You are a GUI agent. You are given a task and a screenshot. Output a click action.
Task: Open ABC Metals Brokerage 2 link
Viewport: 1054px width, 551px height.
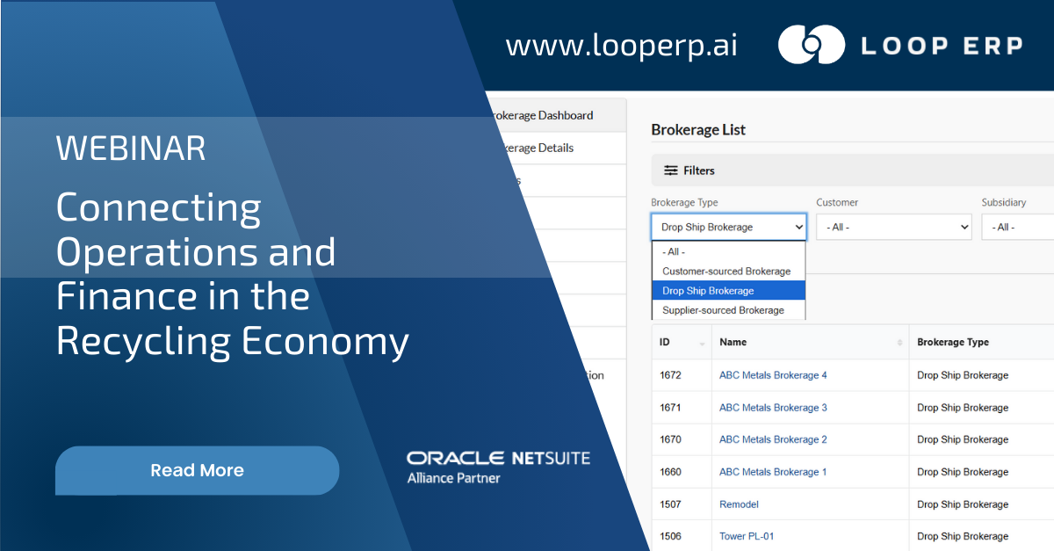pyautogui.click(x=773, y=439)
